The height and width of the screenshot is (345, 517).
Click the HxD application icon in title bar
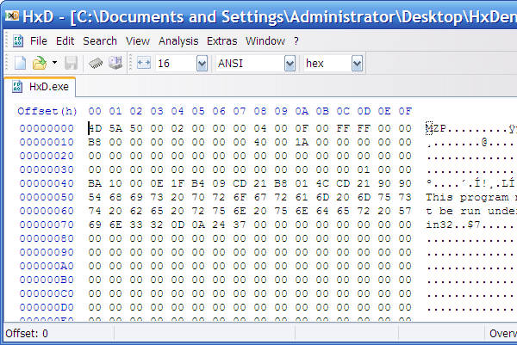pyautogui.click(x=12, y=15)
